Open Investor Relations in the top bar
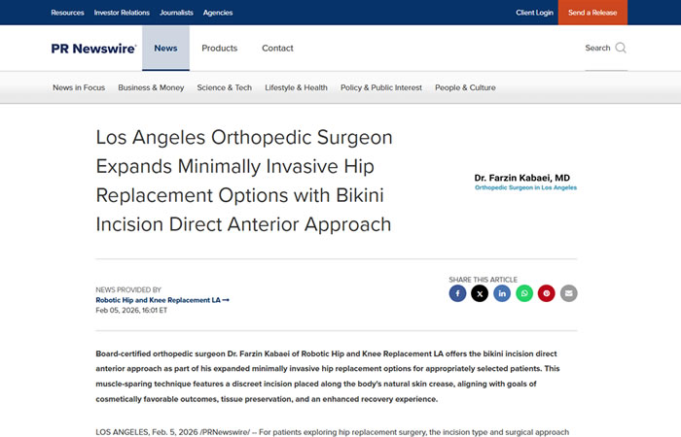Screen dimensions: 681x437 122,13
